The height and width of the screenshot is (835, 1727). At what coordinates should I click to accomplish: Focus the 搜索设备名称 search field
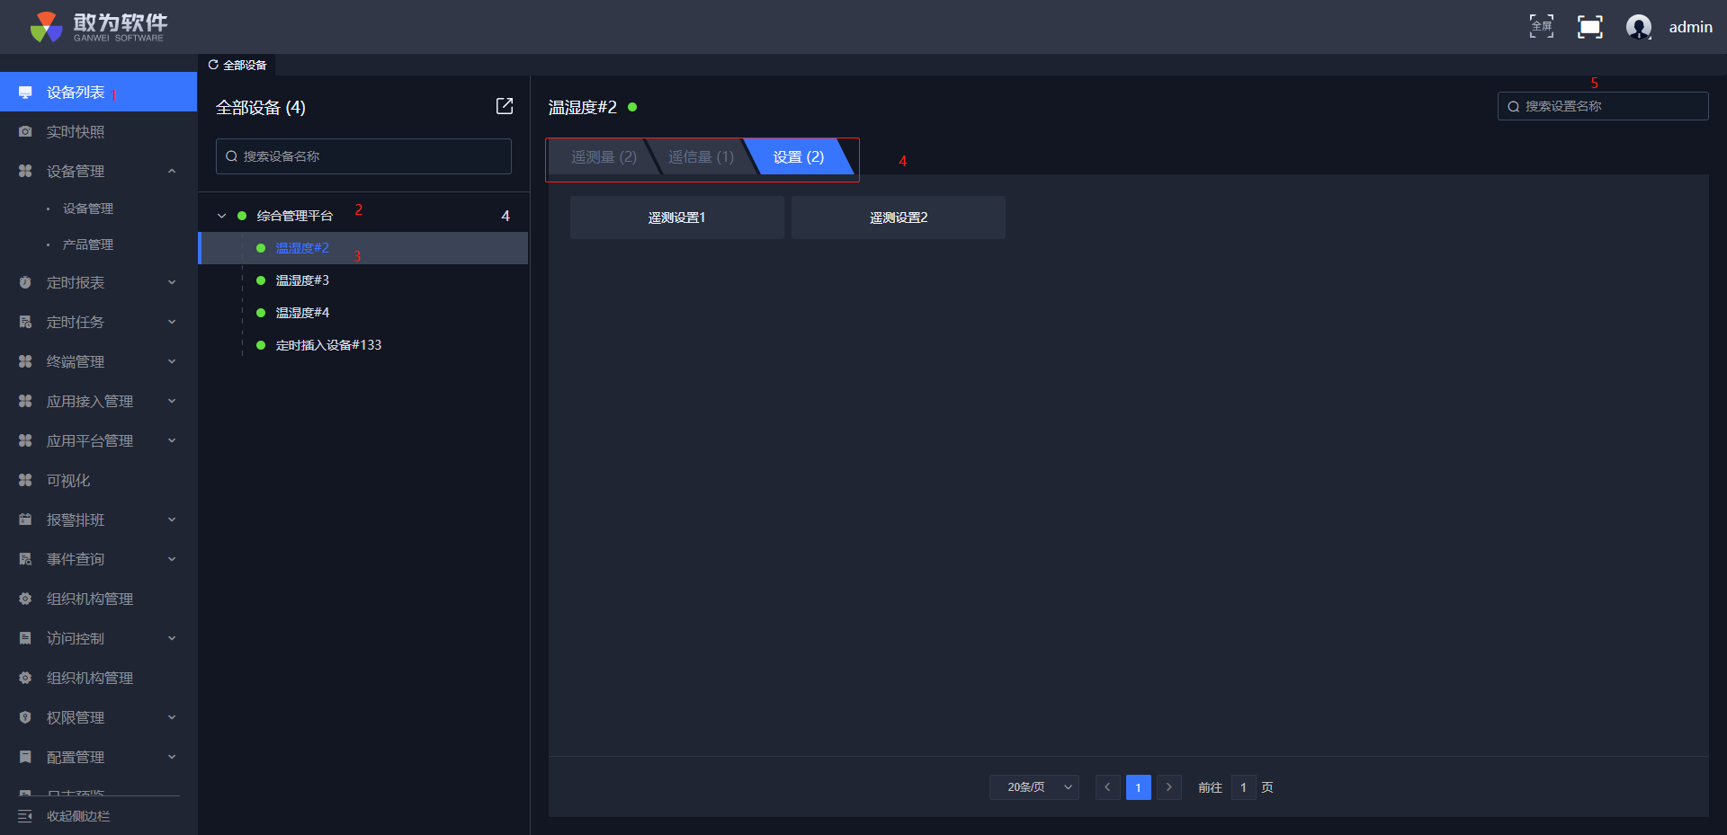[x=363, y=156]
